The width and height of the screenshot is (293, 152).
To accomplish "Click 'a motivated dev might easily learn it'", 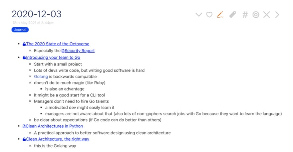I will 80,108.
